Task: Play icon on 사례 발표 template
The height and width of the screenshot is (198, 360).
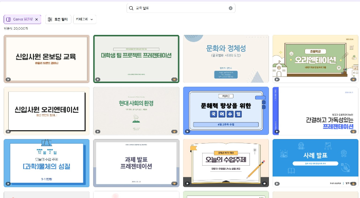Action: tap(277, 184)
